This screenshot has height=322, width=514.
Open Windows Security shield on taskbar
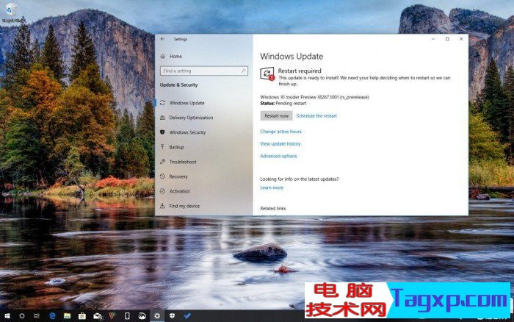point(172,316)
